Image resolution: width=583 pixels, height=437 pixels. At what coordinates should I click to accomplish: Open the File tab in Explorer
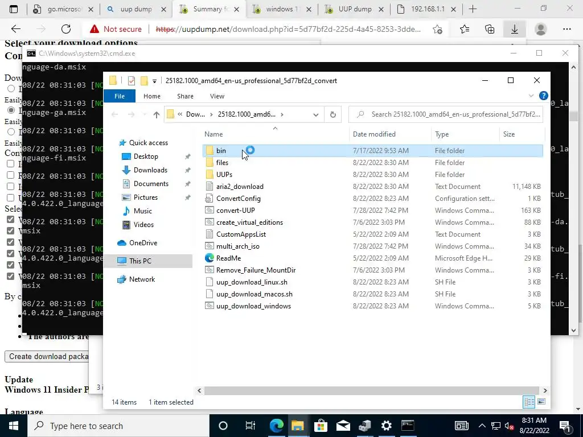[120, 96]
